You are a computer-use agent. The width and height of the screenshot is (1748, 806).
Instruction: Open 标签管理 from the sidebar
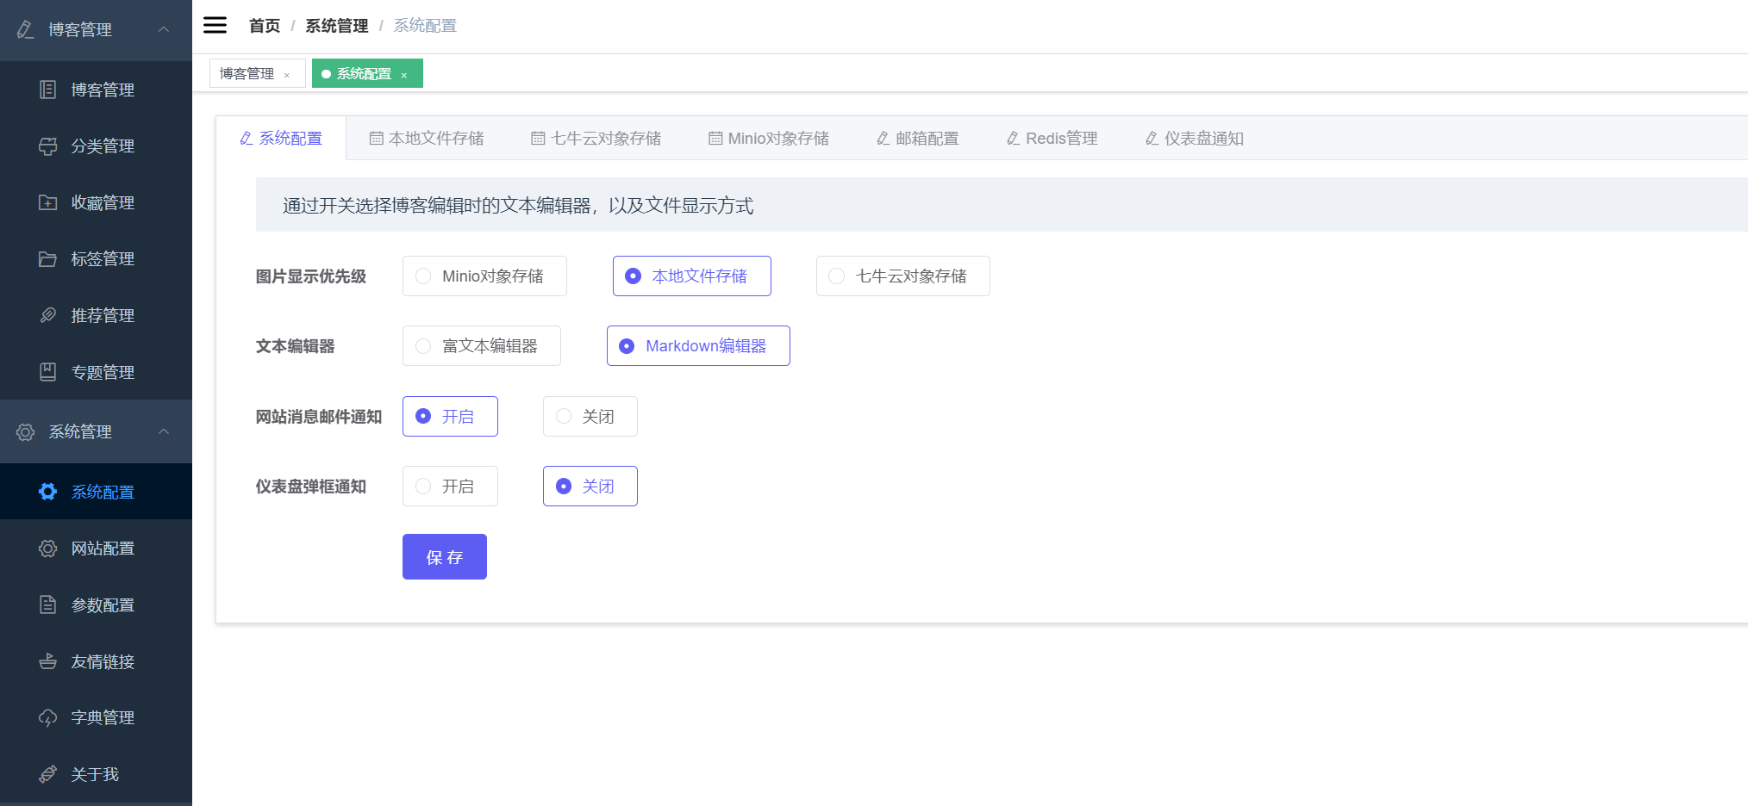[96, 259]
